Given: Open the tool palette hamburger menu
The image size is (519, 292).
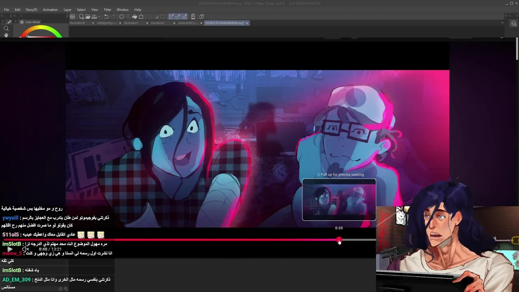Looking at the screenshot, I should click(x=2, y=21).
